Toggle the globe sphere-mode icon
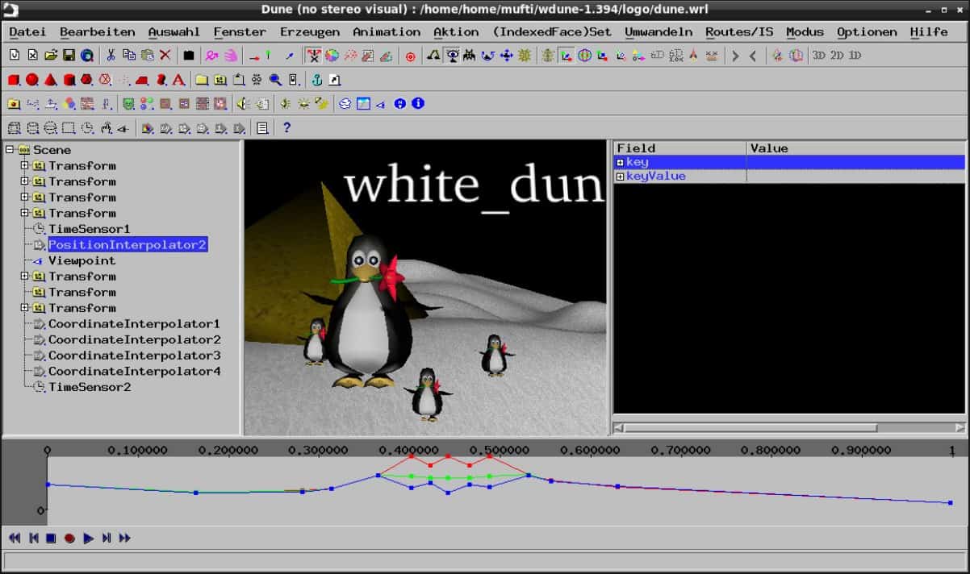The height and width of the screenshot is (574, 970). pyautogui.click(x=584, y=56)
